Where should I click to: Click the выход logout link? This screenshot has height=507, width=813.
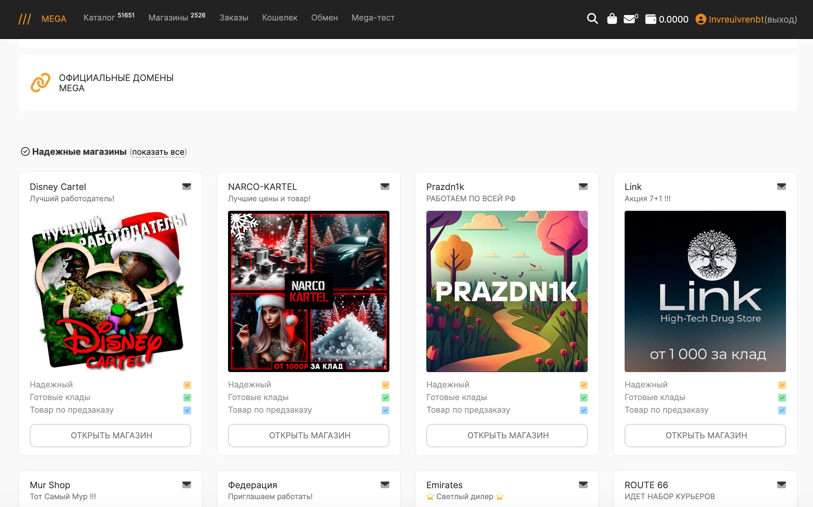pos(781,19)
